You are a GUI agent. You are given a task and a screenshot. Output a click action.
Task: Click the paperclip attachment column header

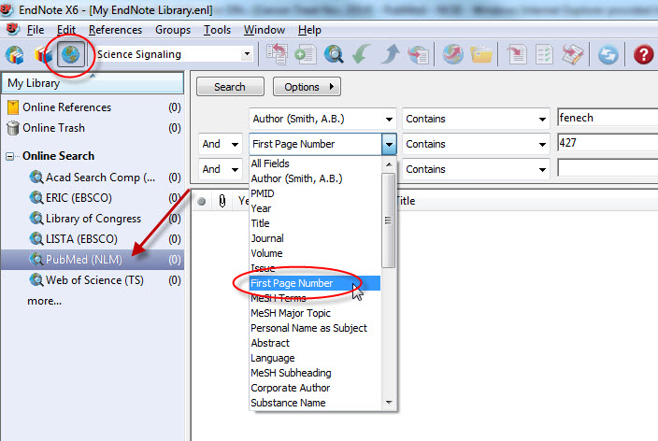tap(222, 201)
